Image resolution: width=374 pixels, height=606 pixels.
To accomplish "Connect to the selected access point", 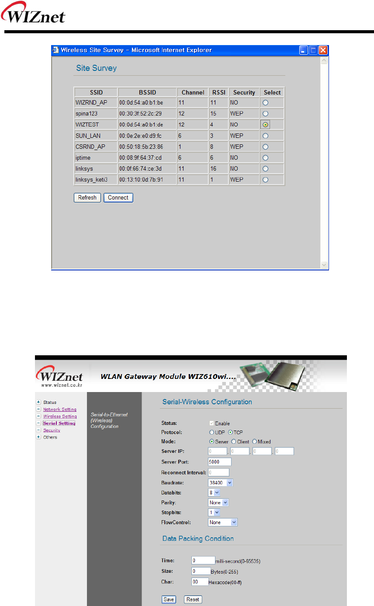I will 118,198.
